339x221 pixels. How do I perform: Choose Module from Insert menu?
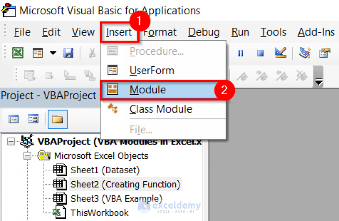pos(163,90)
